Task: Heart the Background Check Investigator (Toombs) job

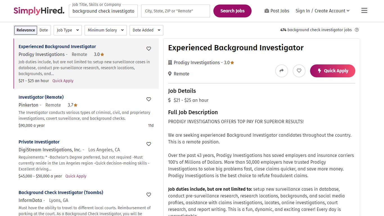Action: (x=149, y=195)
